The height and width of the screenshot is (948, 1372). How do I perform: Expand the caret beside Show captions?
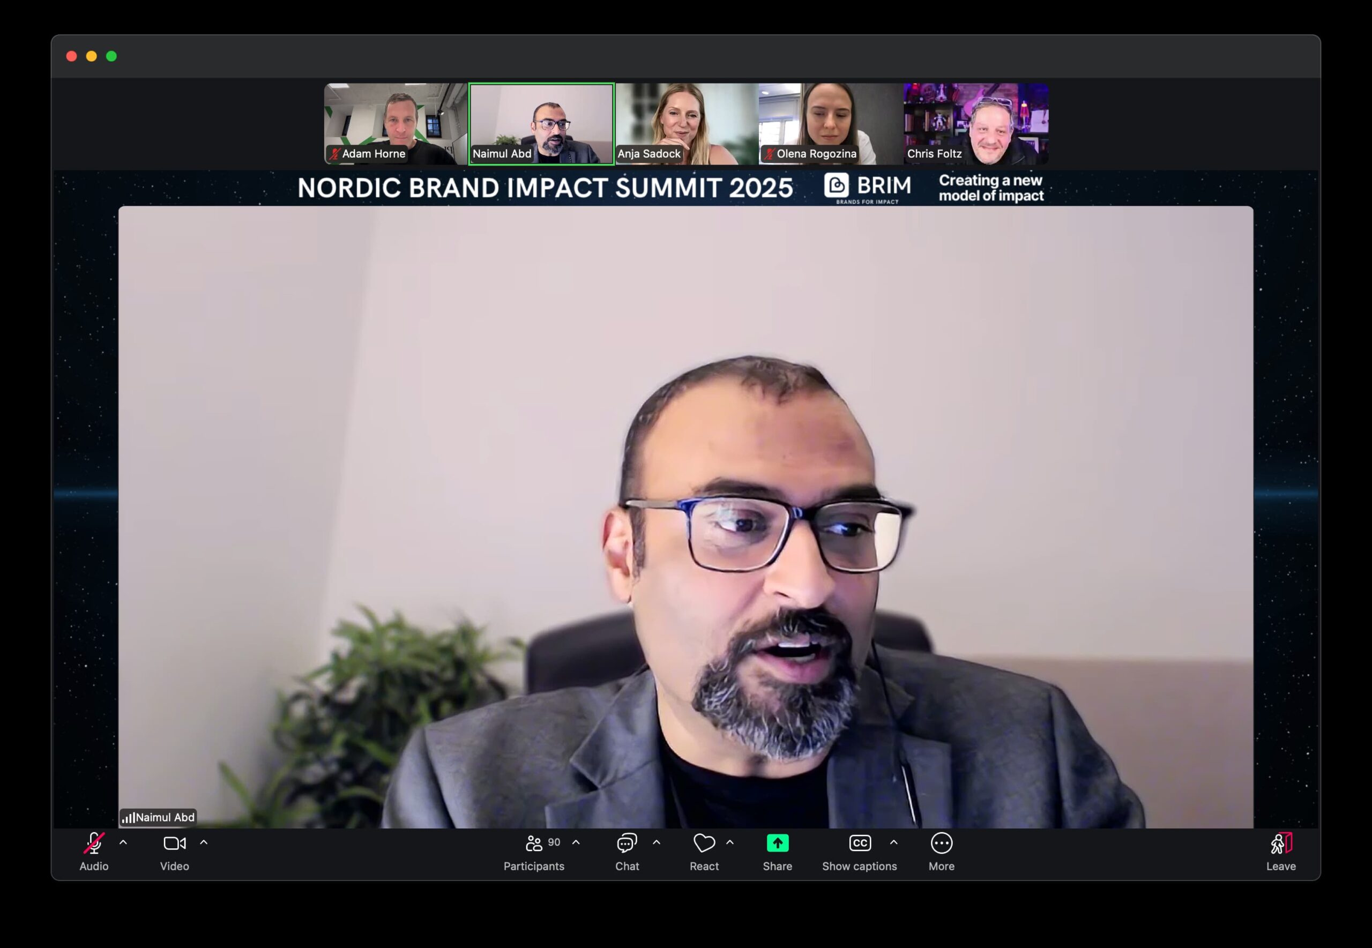coord(893,842)
